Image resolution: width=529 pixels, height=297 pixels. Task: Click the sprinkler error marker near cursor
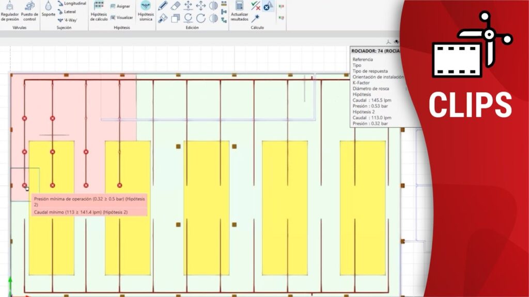[24, 185]
